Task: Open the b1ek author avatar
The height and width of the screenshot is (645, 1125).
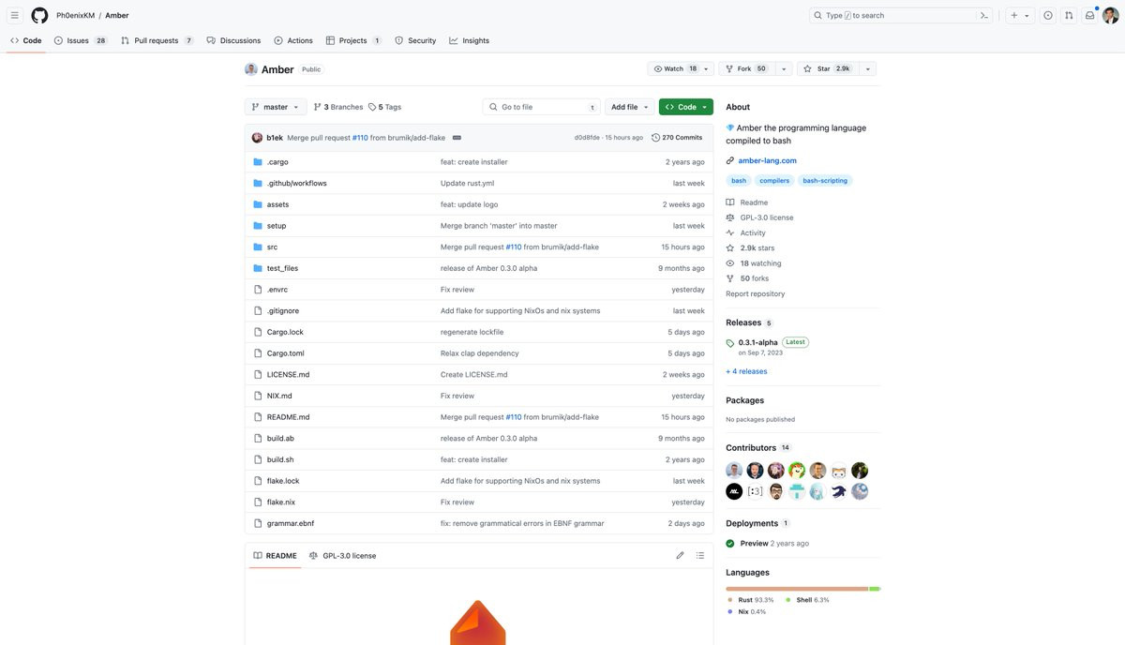Action: (257, 138)
